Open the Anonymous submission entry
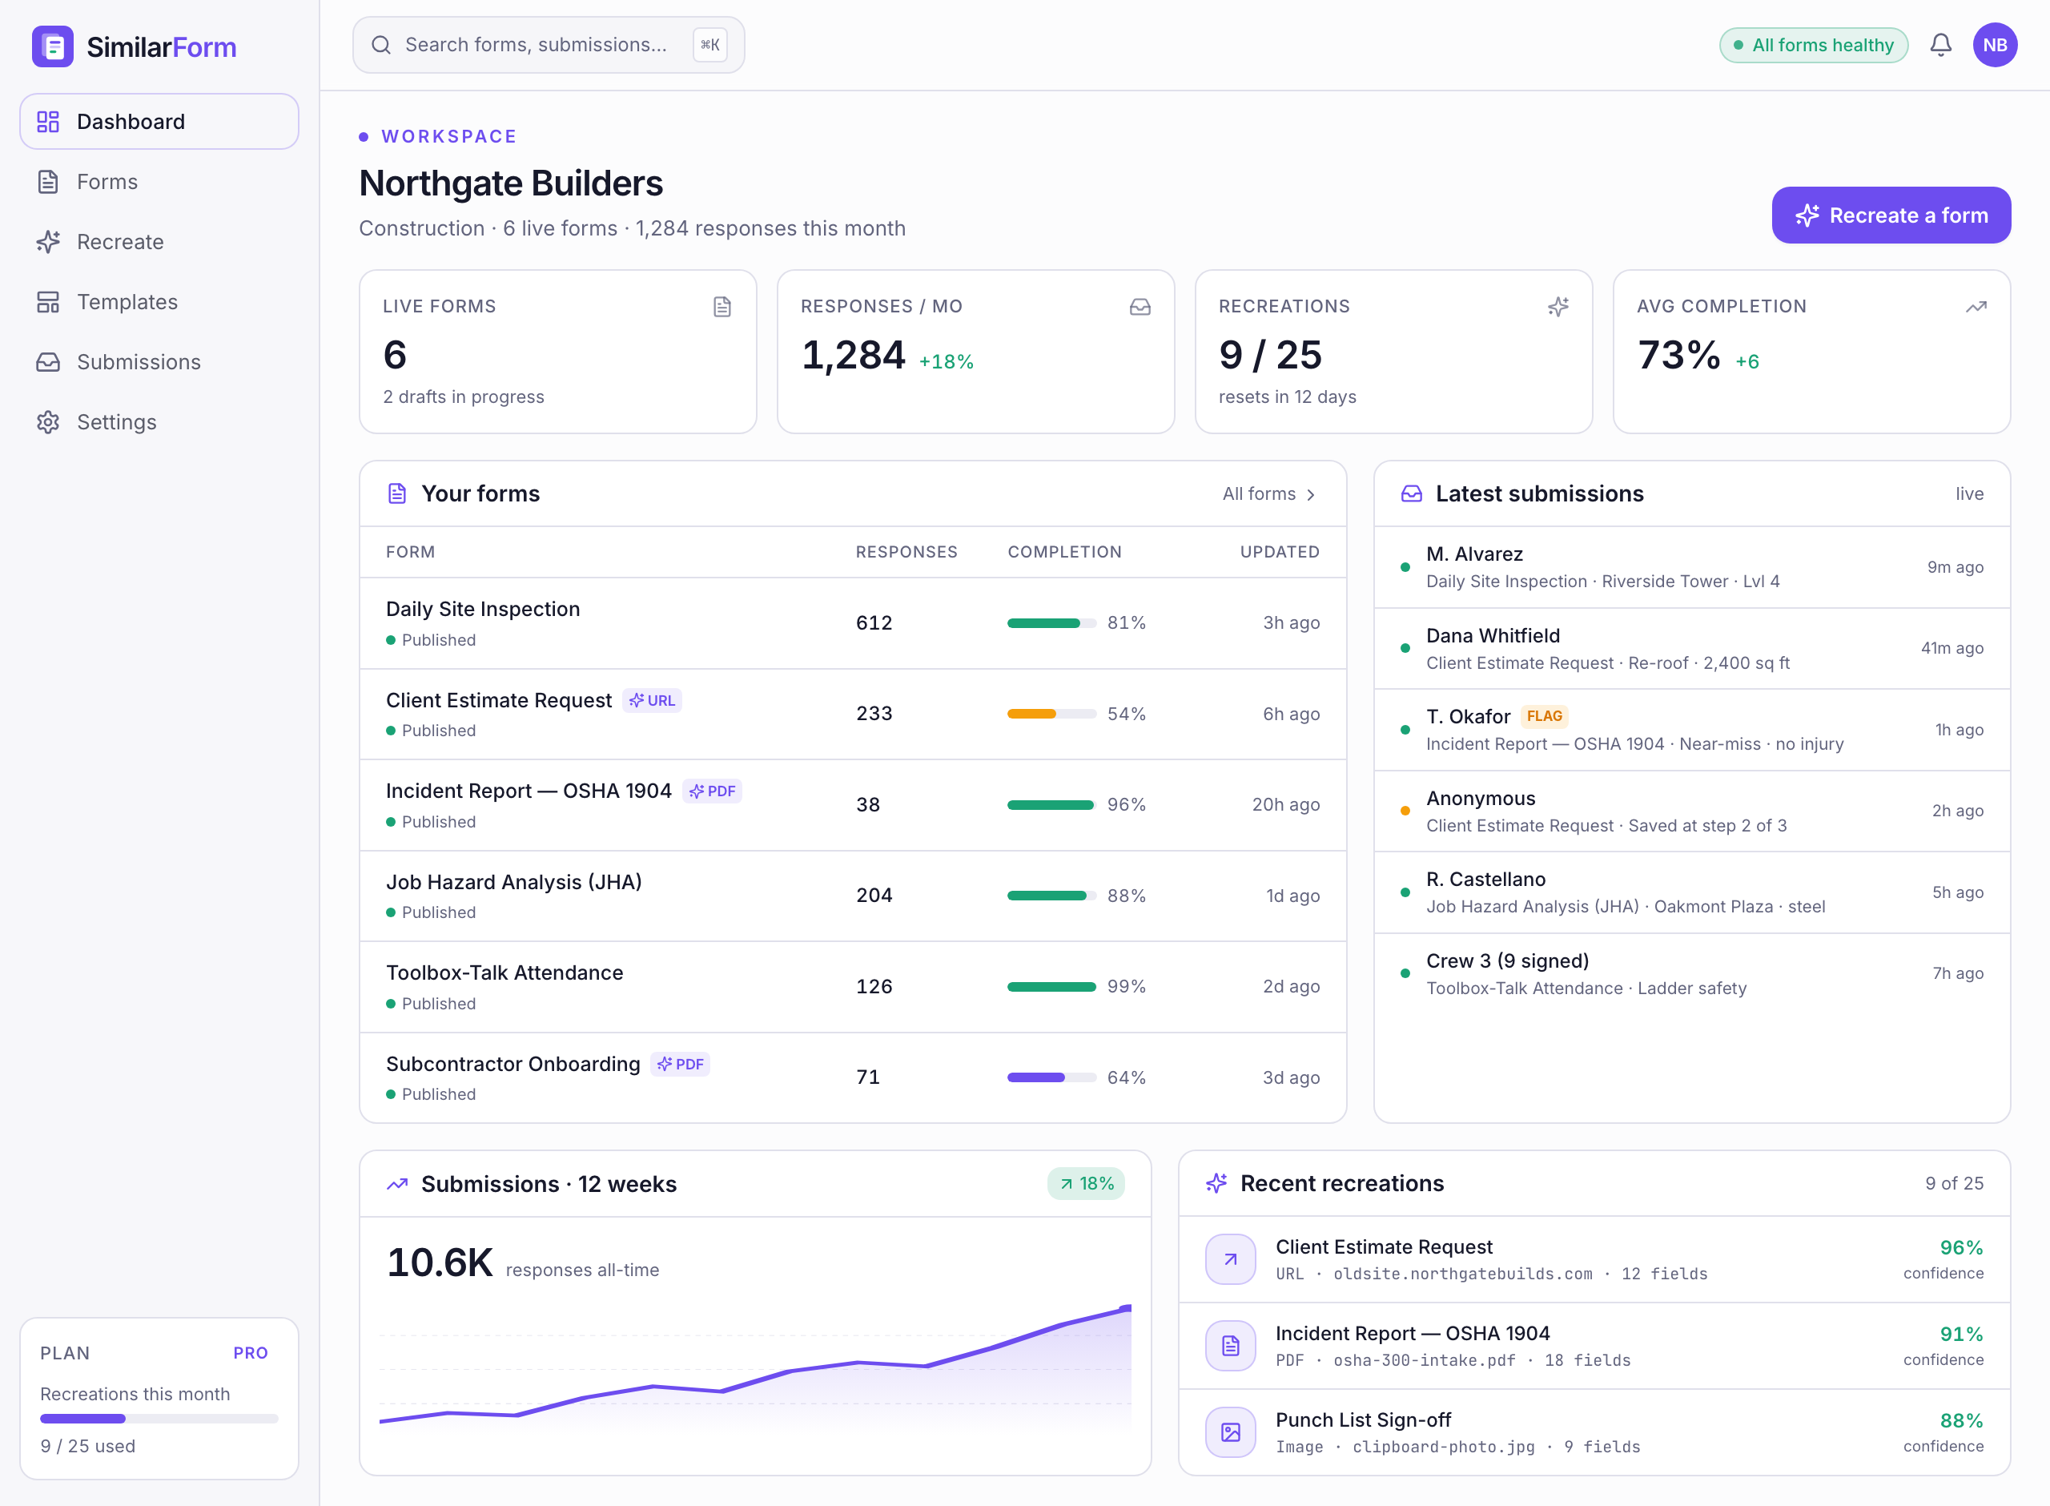Screen dimensions: 2050x1506 (x=1692, y=811)
